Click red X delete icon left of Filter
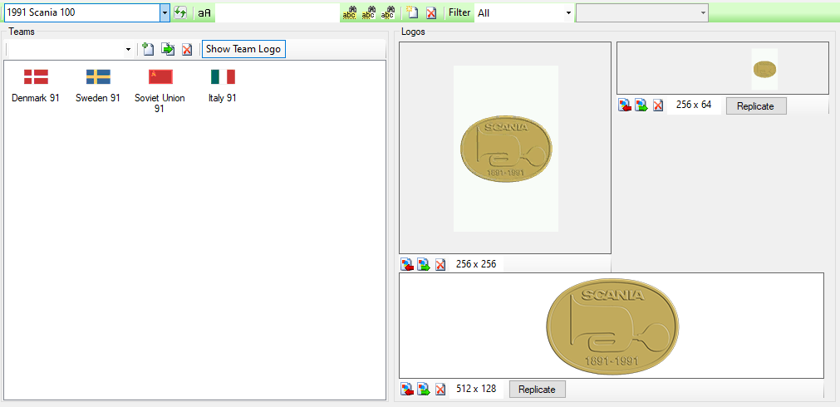840x407 pixels. point(430,12)
